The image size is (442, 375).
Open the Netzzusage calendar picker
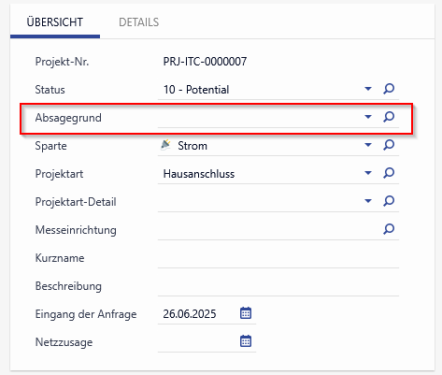246,341
